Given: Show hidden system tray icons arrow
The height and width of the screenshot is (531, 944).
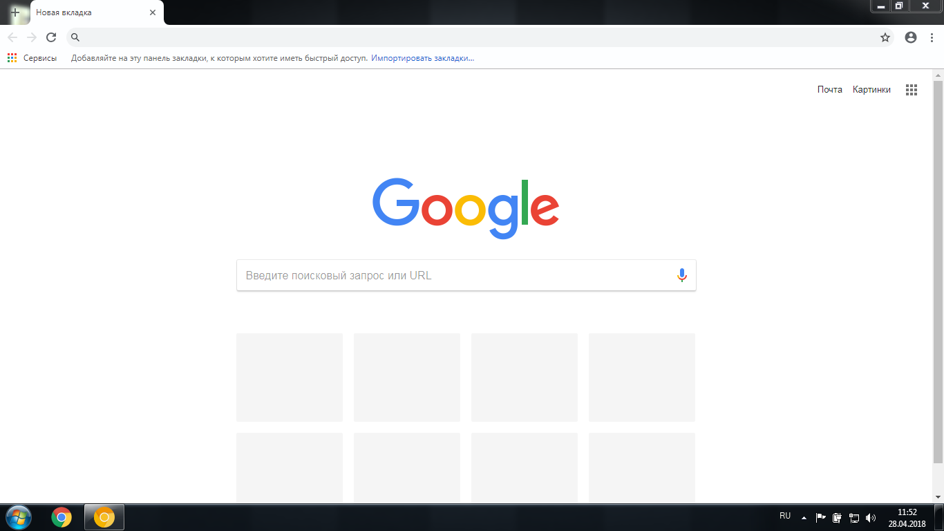Looking at the screenshot, I should point(804,517).
